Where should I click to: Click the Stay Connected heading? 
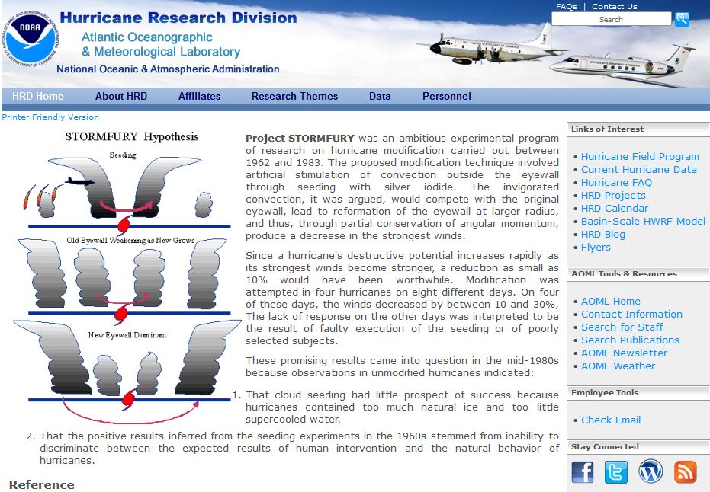tap(605, 447)
